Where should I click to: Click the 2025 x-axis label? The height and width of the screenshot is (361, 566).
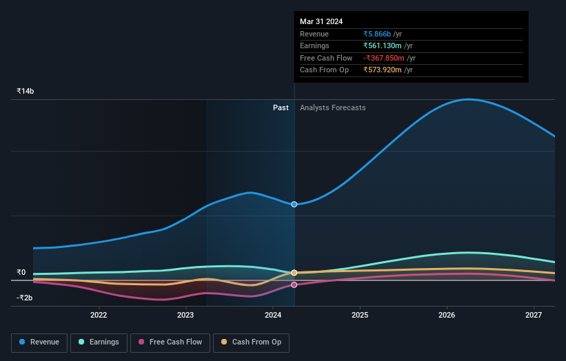360,316
